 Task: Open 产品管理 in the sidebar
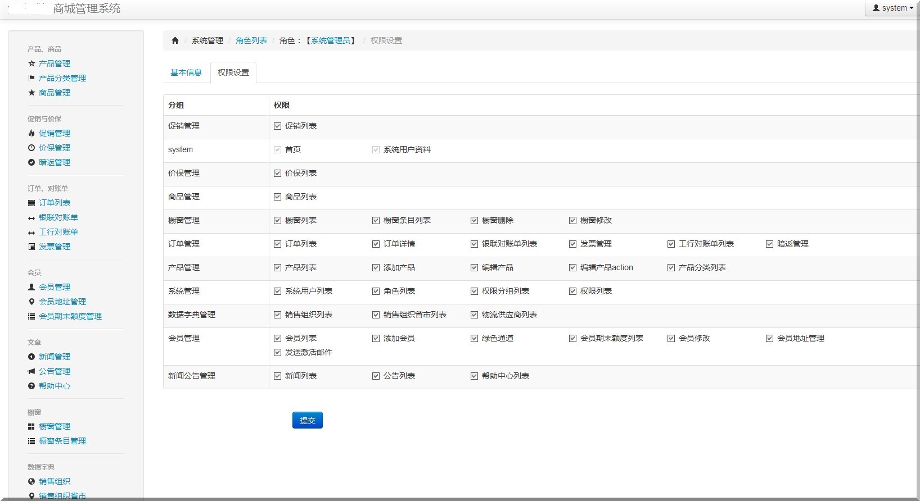click(55, 63)
